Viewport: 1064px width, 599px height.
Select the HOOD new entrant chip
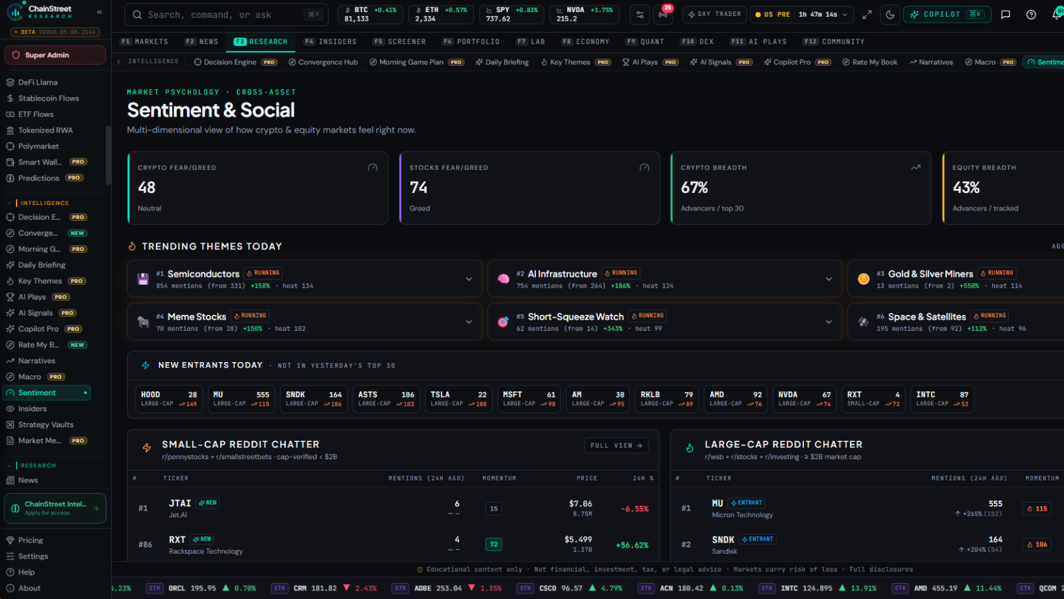coord(169,399)
